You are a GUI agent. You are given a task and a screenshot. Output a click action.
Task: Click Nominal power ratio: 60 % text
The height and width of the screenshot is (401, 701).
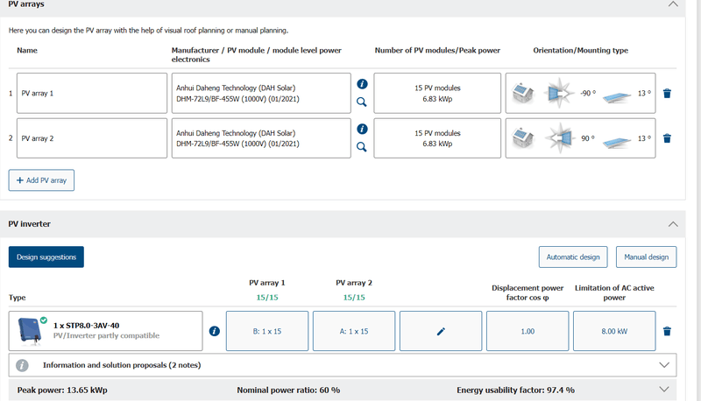pyautogui.click(x=288, y=390)
